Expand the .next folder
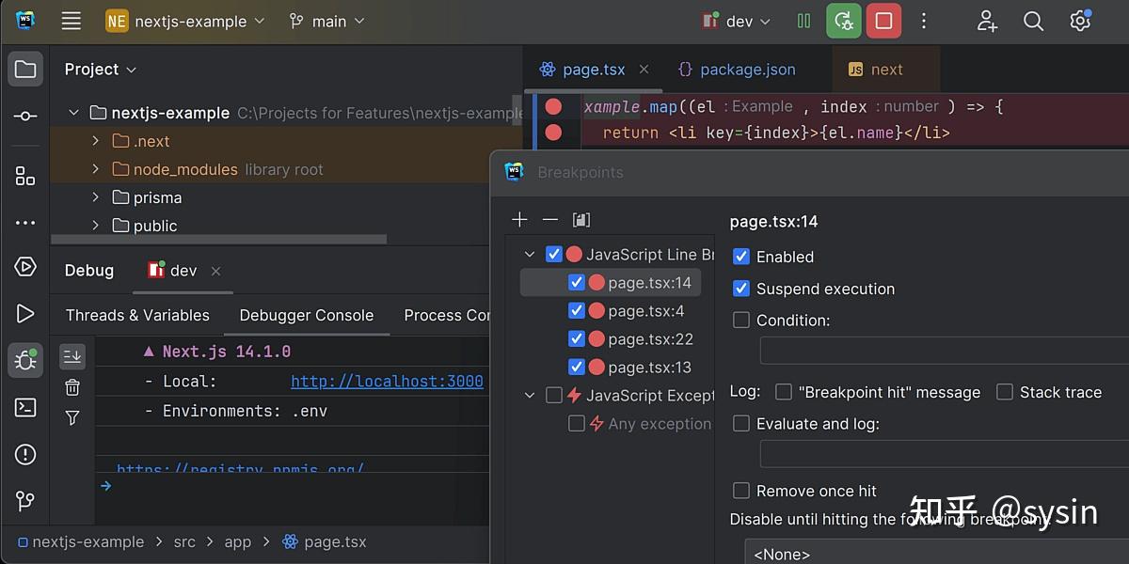Viewport: 1129px width, 564px height. (x=95, y=141)
